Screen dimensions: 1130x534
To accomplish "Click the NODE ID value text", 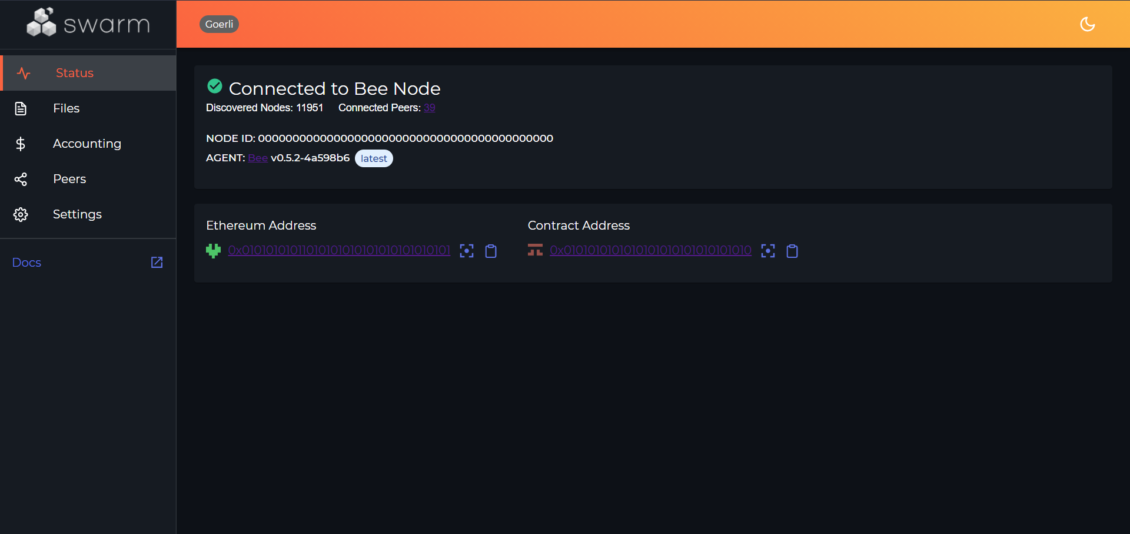I will (x=406, y=138).
